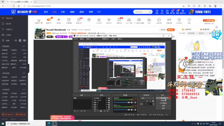
Task: Move scene down with OBS scenes down arrow
Action: pos(85,111)
